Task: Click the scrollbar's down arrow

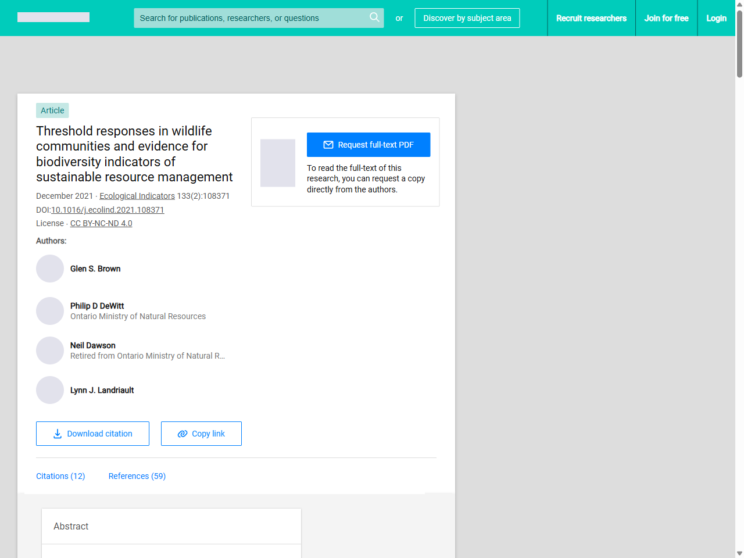Action: [739, 553]
